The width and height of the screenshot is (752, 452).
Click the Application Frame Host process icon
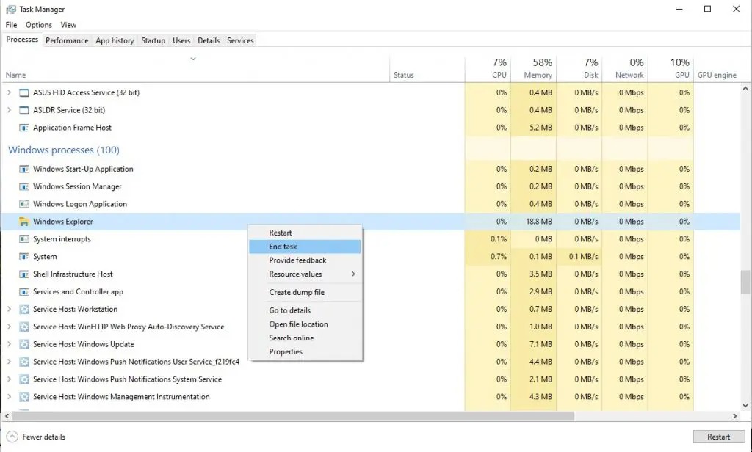click(x=24, y=128)
